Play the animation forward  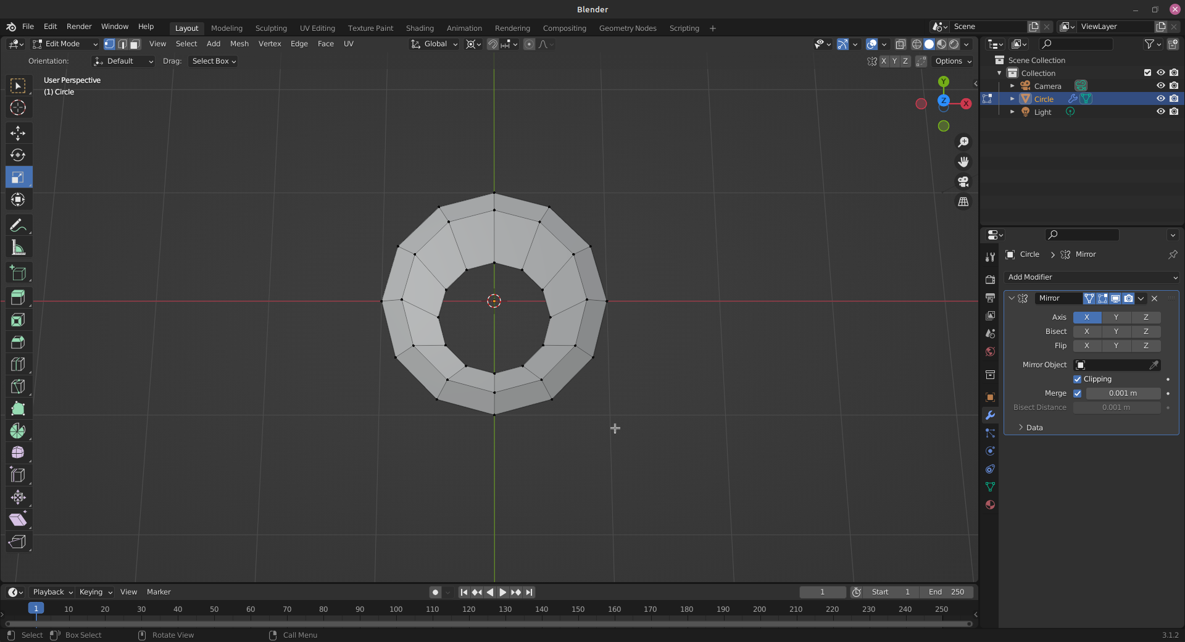pyautogui.click(x=502, y=592)
